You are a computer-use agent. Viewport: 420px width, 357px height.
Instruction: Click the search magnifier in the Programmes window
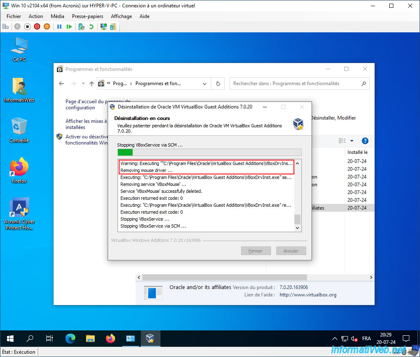[364, 84]
